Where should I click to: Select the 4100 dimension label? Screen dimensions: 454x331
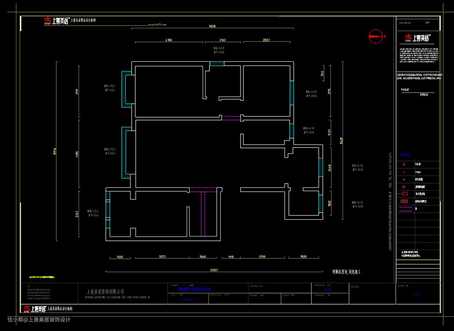pos(168,40)
